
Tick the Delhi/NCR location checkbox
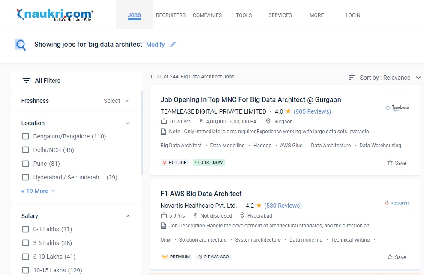click(26, 150)
